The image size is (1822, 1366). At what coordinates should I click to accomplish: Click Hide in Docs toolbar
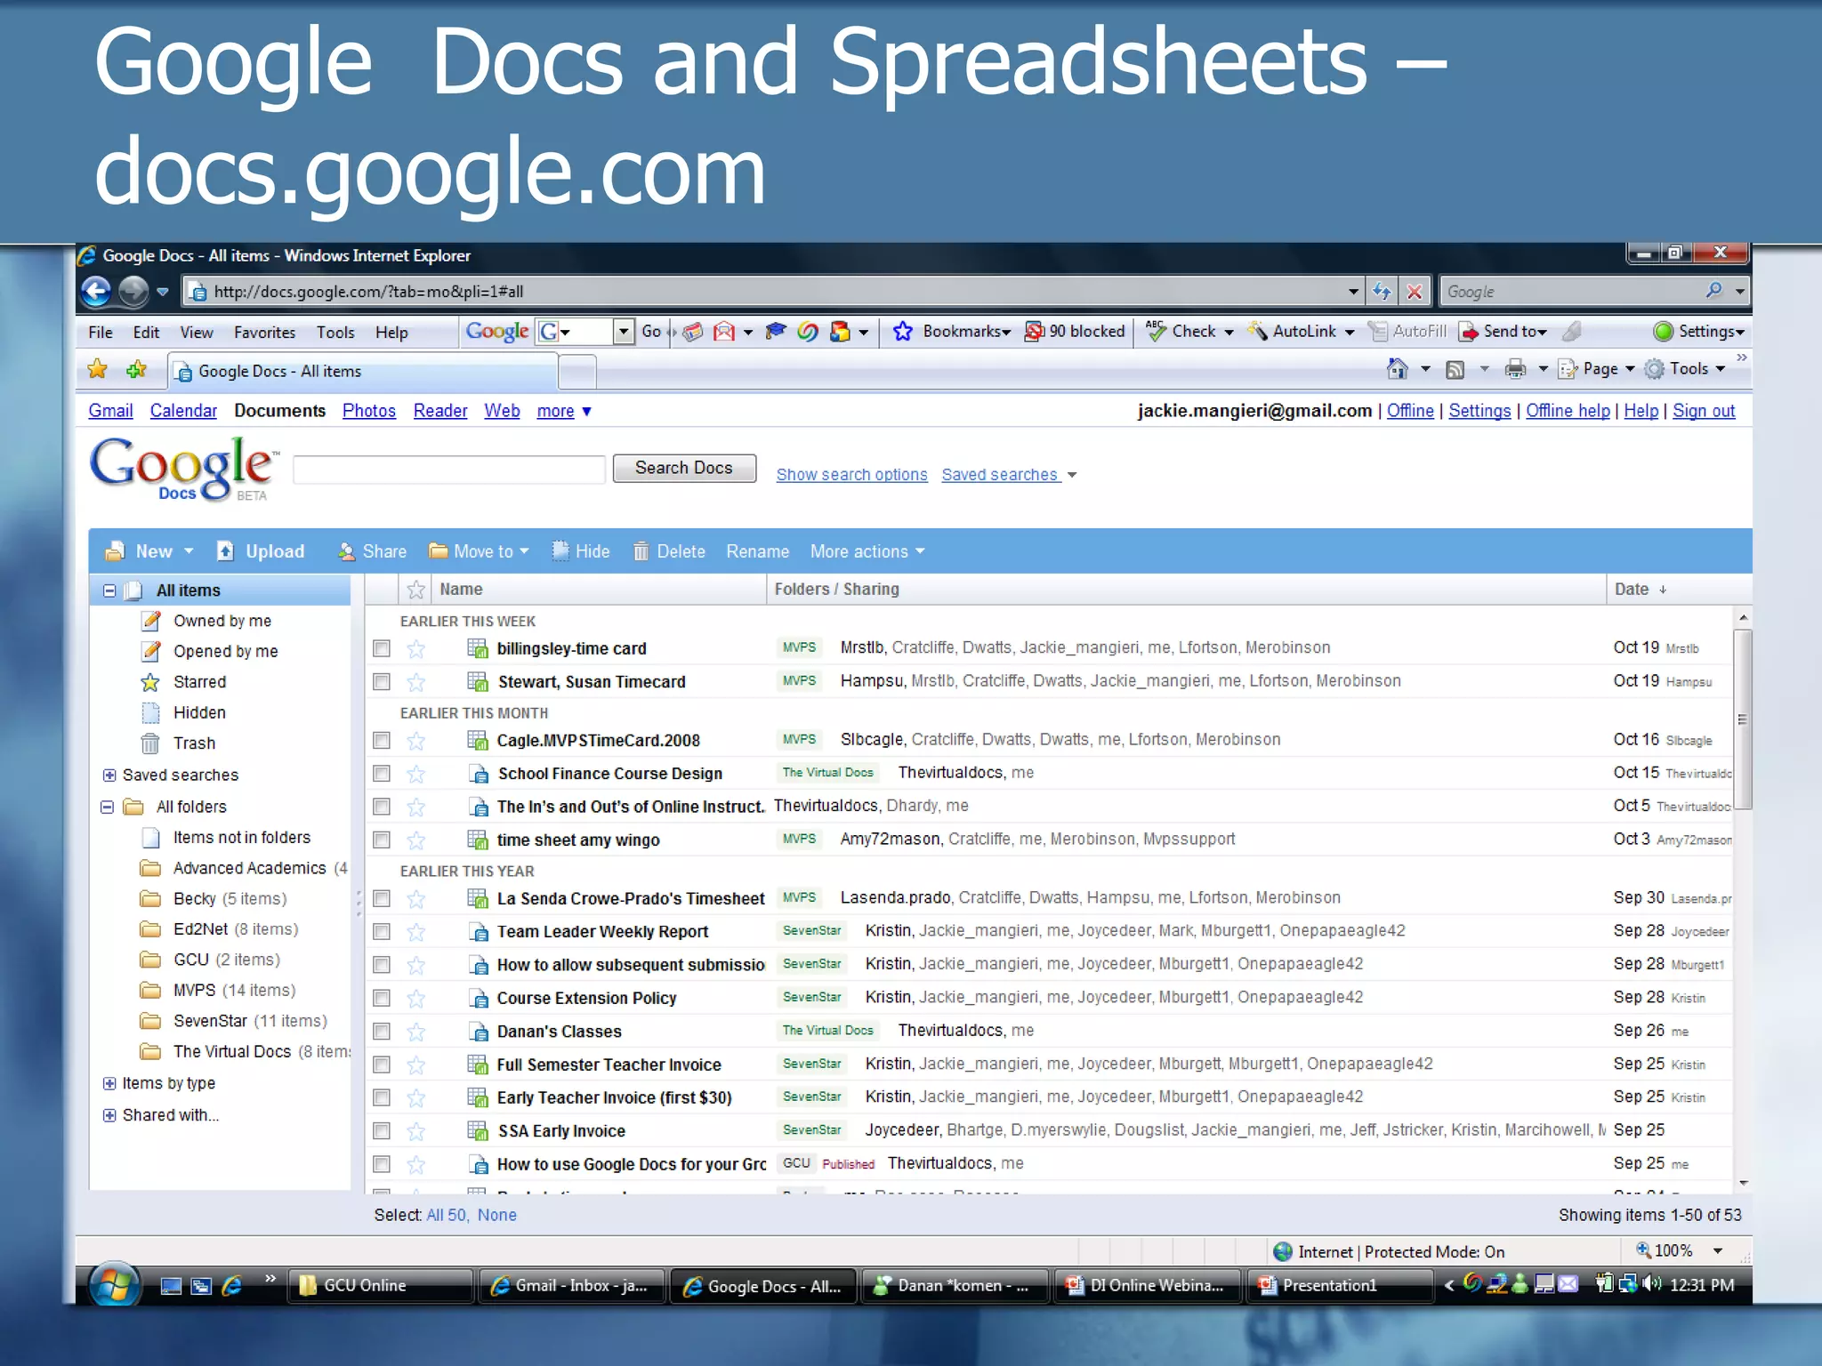(x=581, y=551)
